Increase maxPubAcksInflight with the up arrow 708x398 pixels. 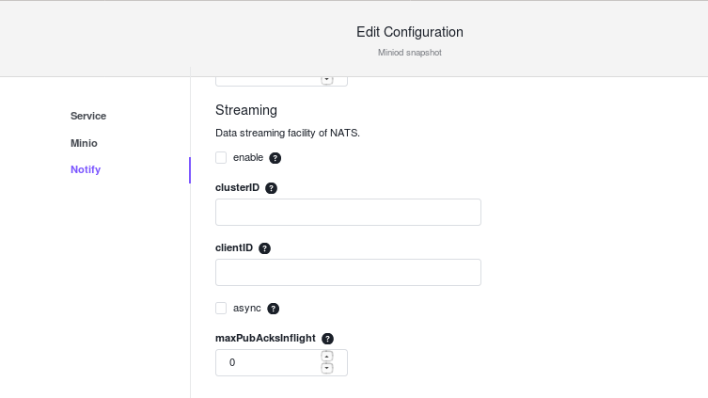pos(327,357)
